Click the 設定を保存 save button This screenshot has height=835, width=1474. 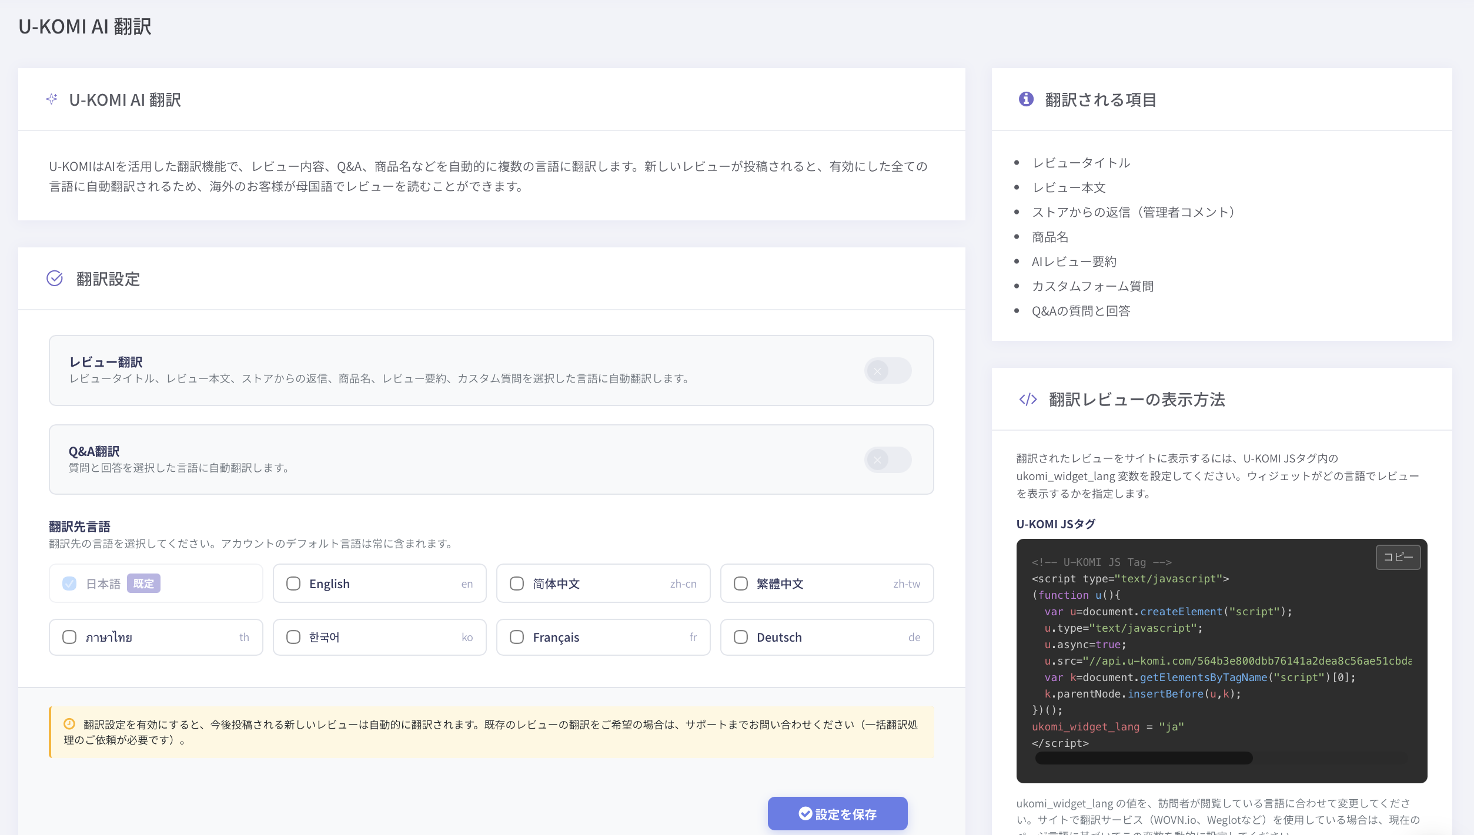837,814
